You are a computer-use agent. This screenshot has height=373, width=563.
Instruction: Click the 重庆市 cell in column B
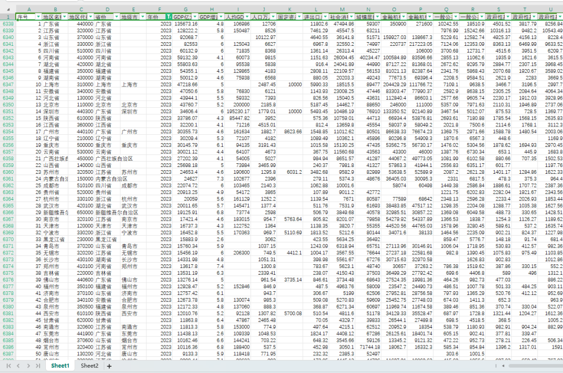(55, 145)
